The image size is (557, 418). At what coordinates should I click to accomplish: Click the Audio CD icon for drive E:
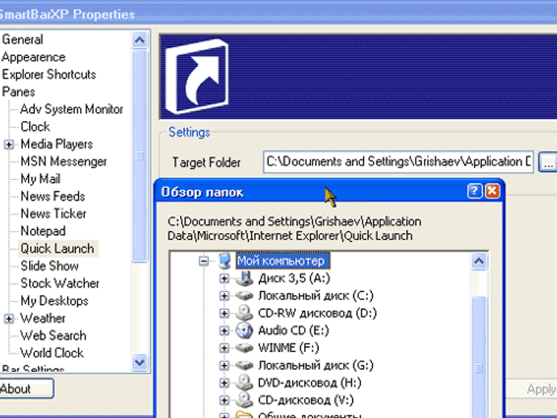point(245,330)
